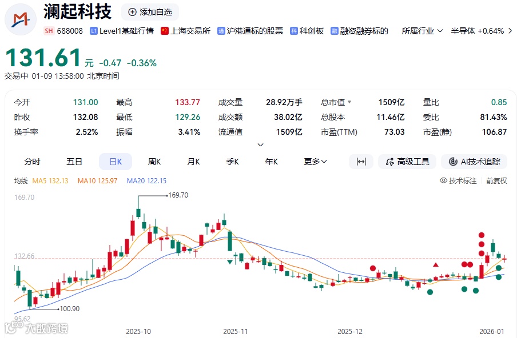Viewport: 521px width, 338px height.
Task: Click the right arrow next to 半导体
Action: point(510,31)
